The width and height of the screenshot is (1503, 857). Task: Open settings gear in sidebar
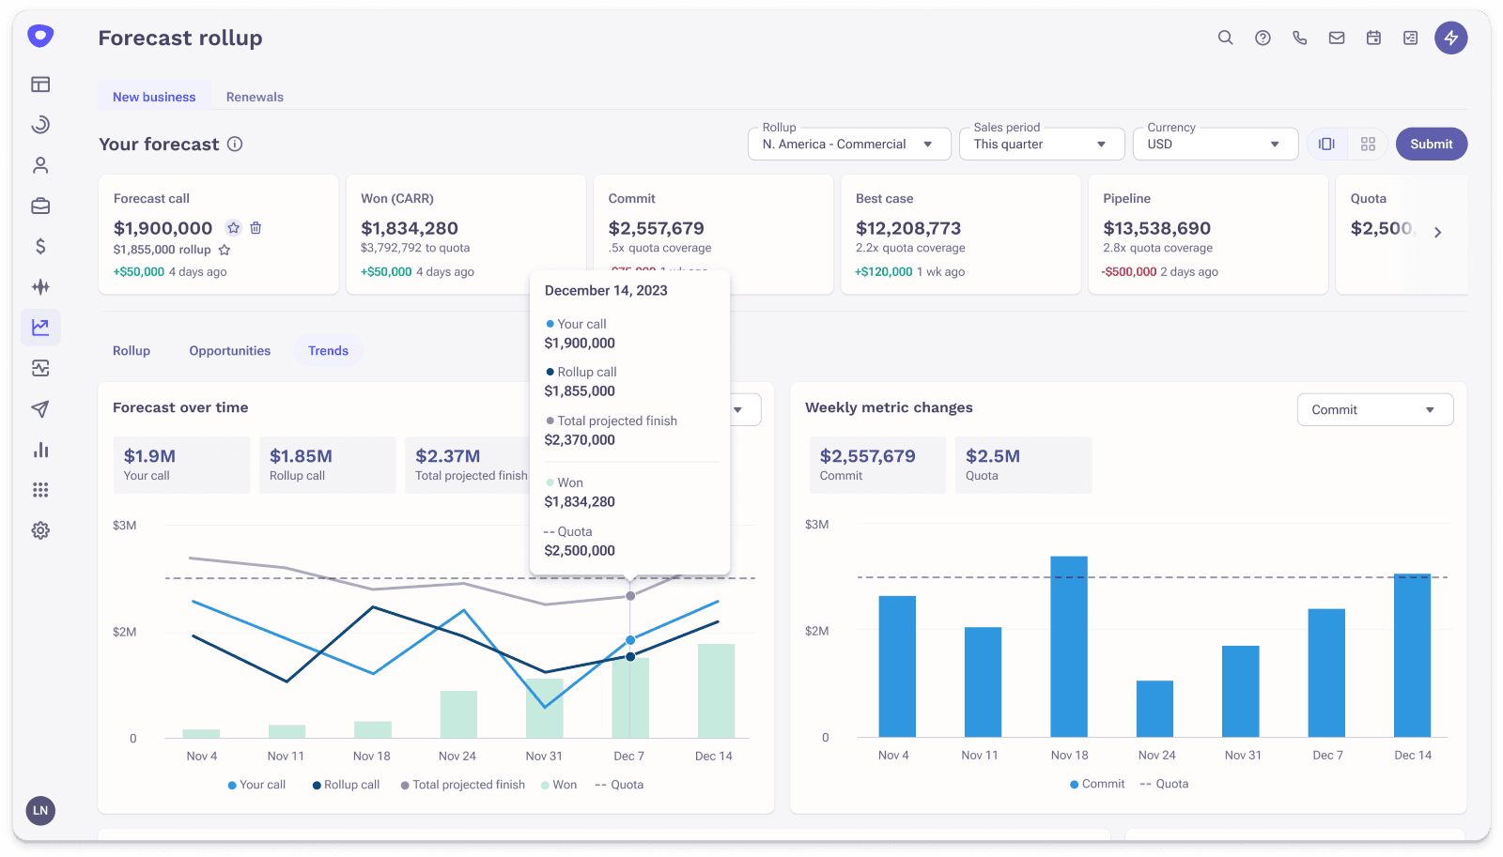click(x=40, y=530)
